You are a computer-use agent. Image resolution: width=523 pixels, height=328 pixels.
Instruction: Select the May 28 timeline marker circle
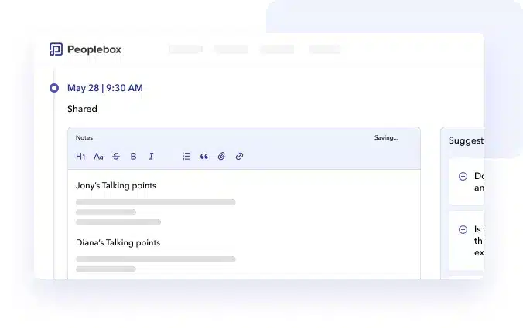pyautogui.click(x=54, y=88)
